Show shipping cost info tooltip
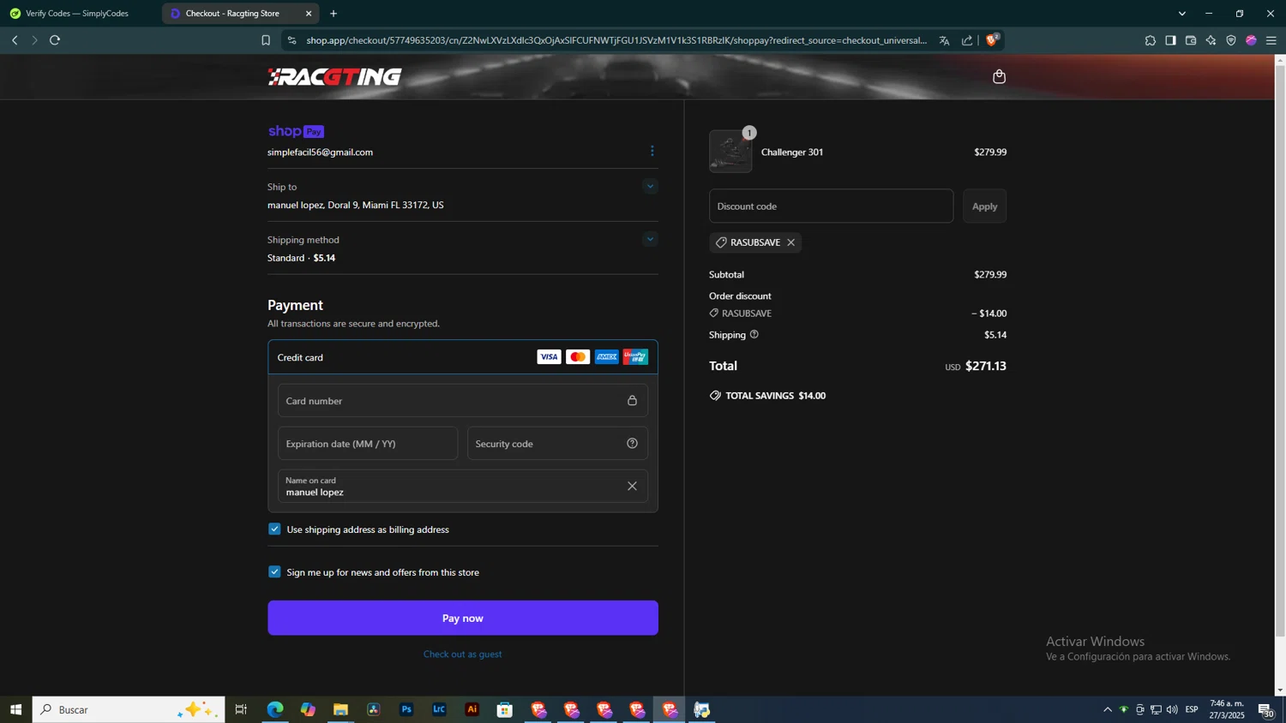 click(754, 334)
